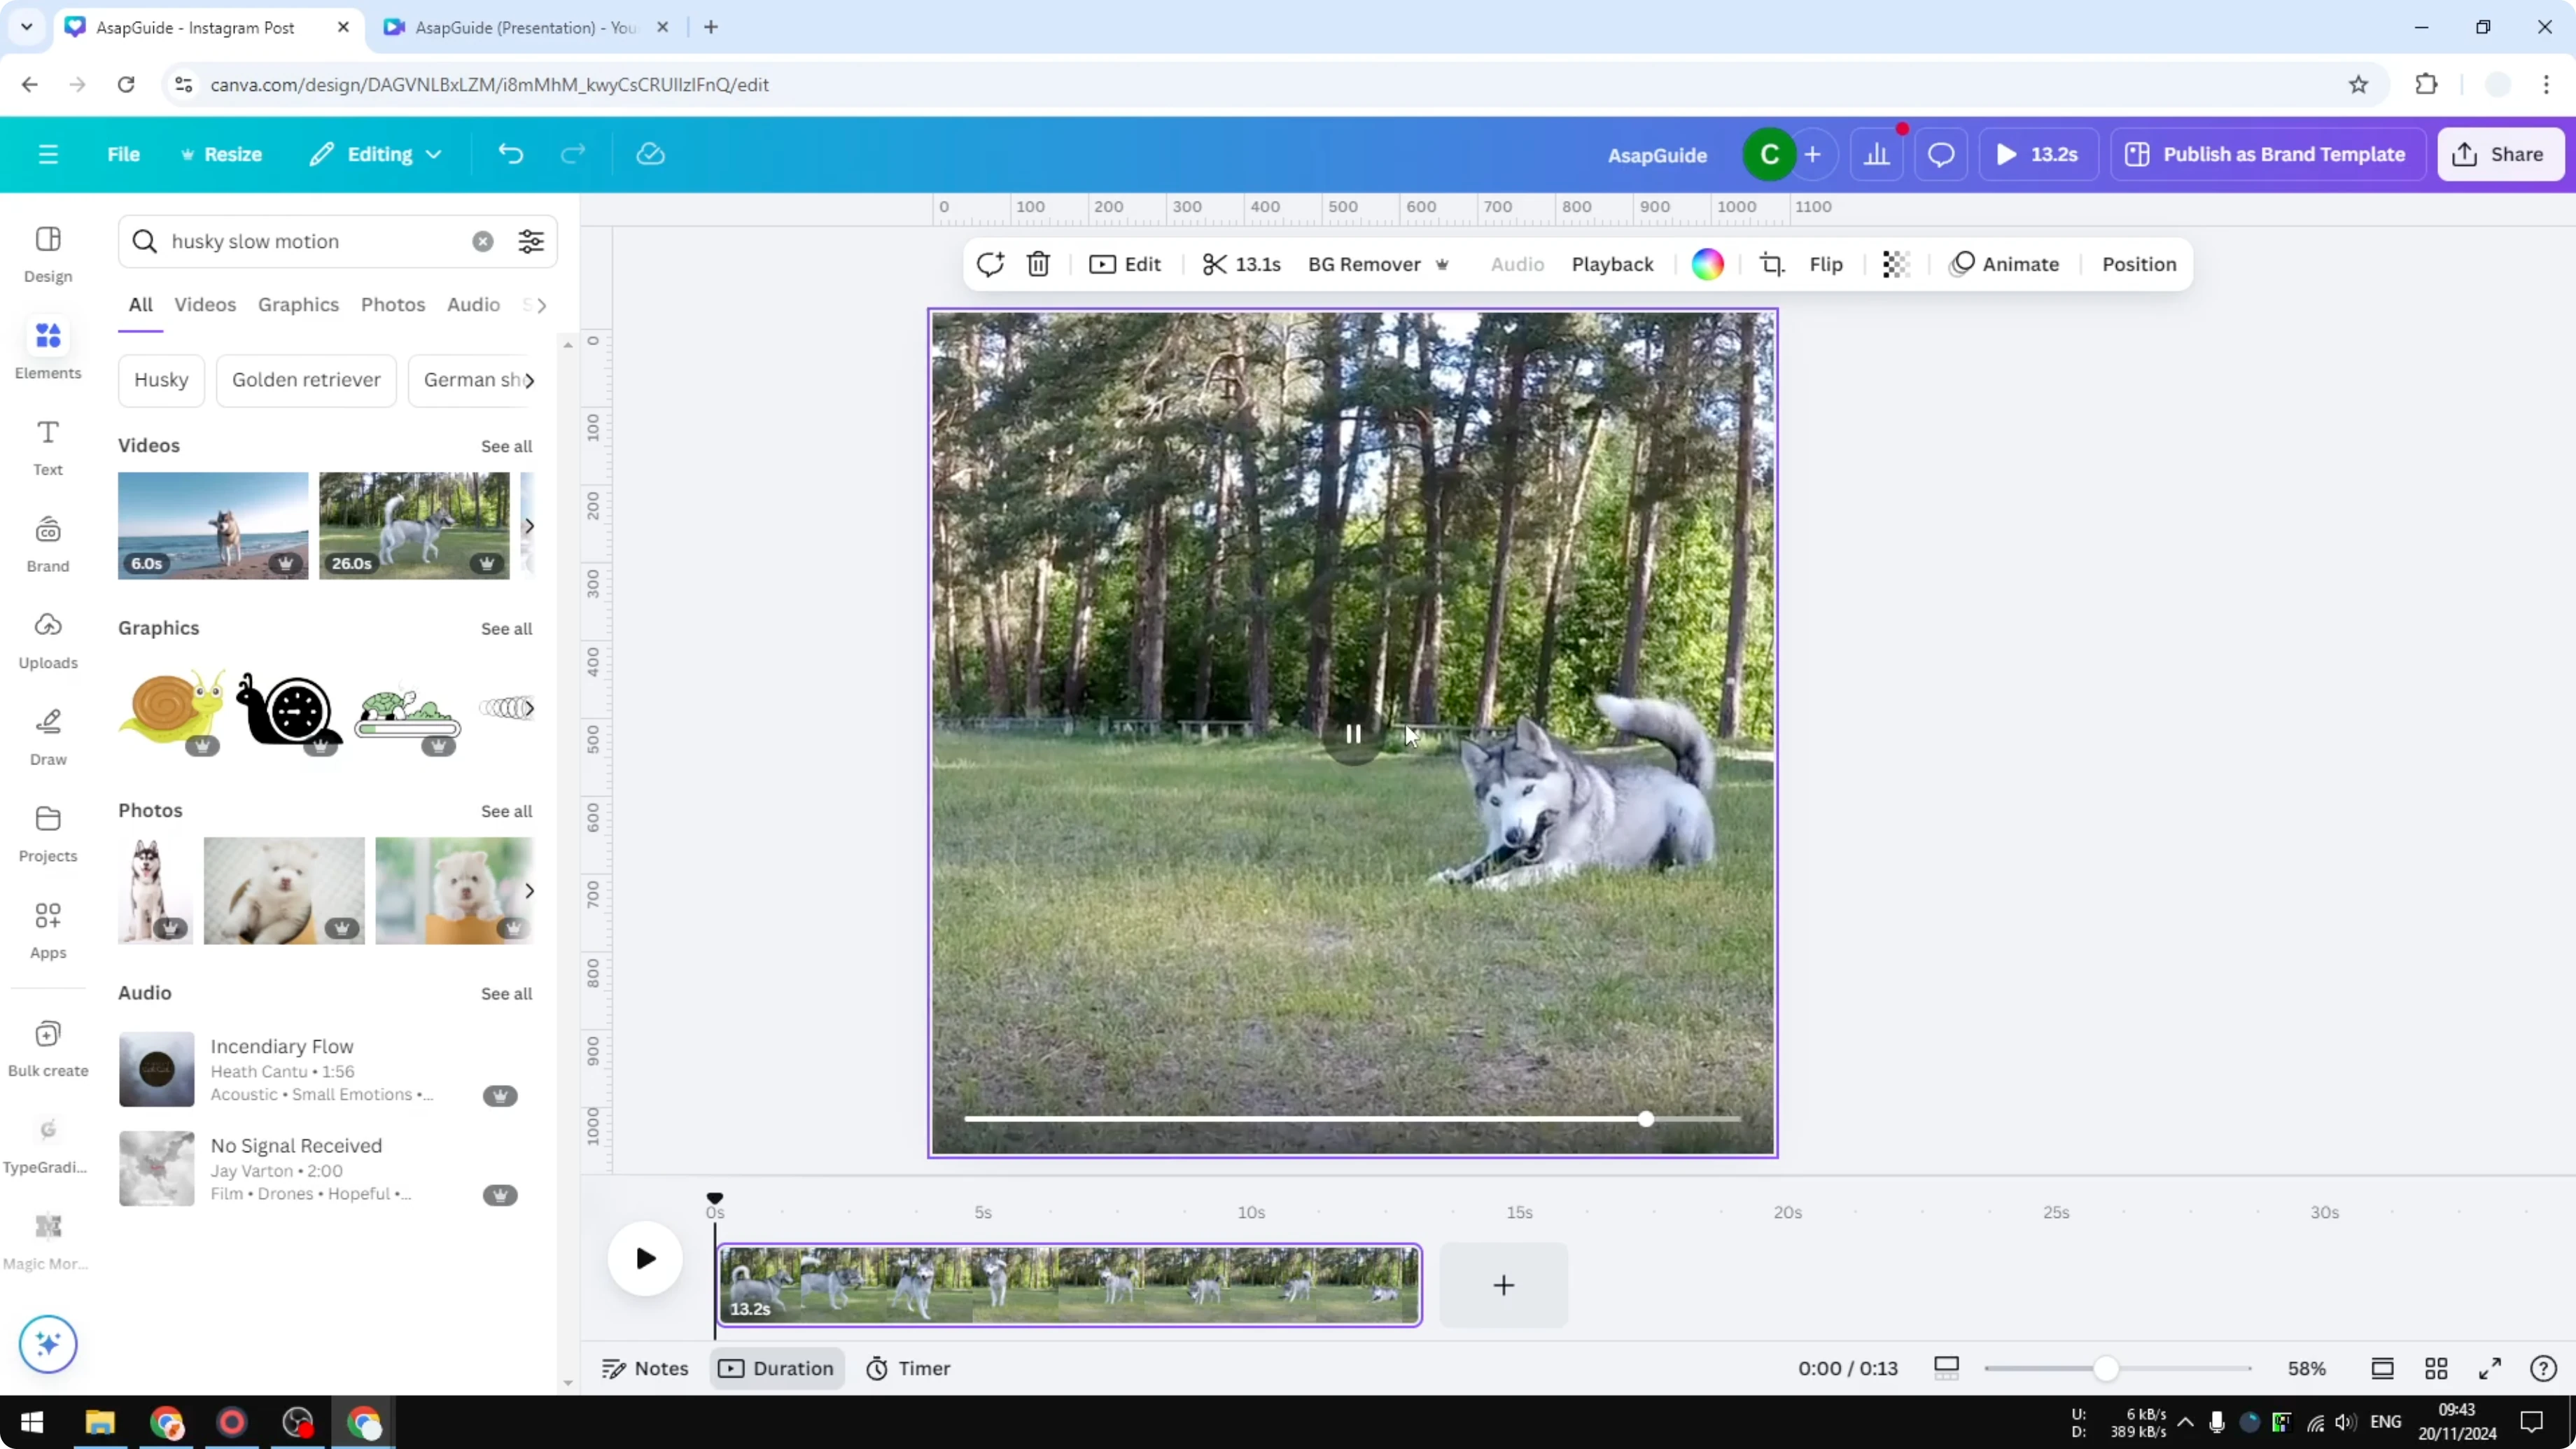2576x1449 pixels.
Task: Undo the last action
Action: pyautogui.click(x=510, y=153)
